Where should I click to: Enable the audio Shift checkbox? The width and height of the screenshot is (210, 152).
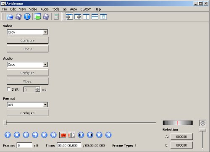coord(9,89)
